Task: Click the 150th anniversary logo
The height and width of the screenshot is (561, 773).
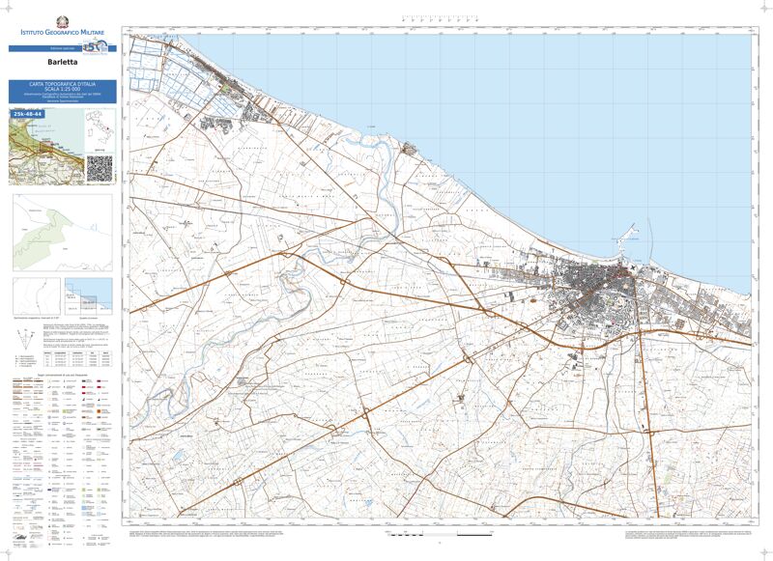Action: coord(94,47)
